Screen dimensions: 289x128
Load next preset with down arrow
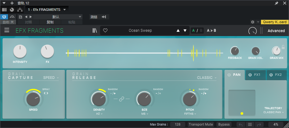[x=185, y=31]
